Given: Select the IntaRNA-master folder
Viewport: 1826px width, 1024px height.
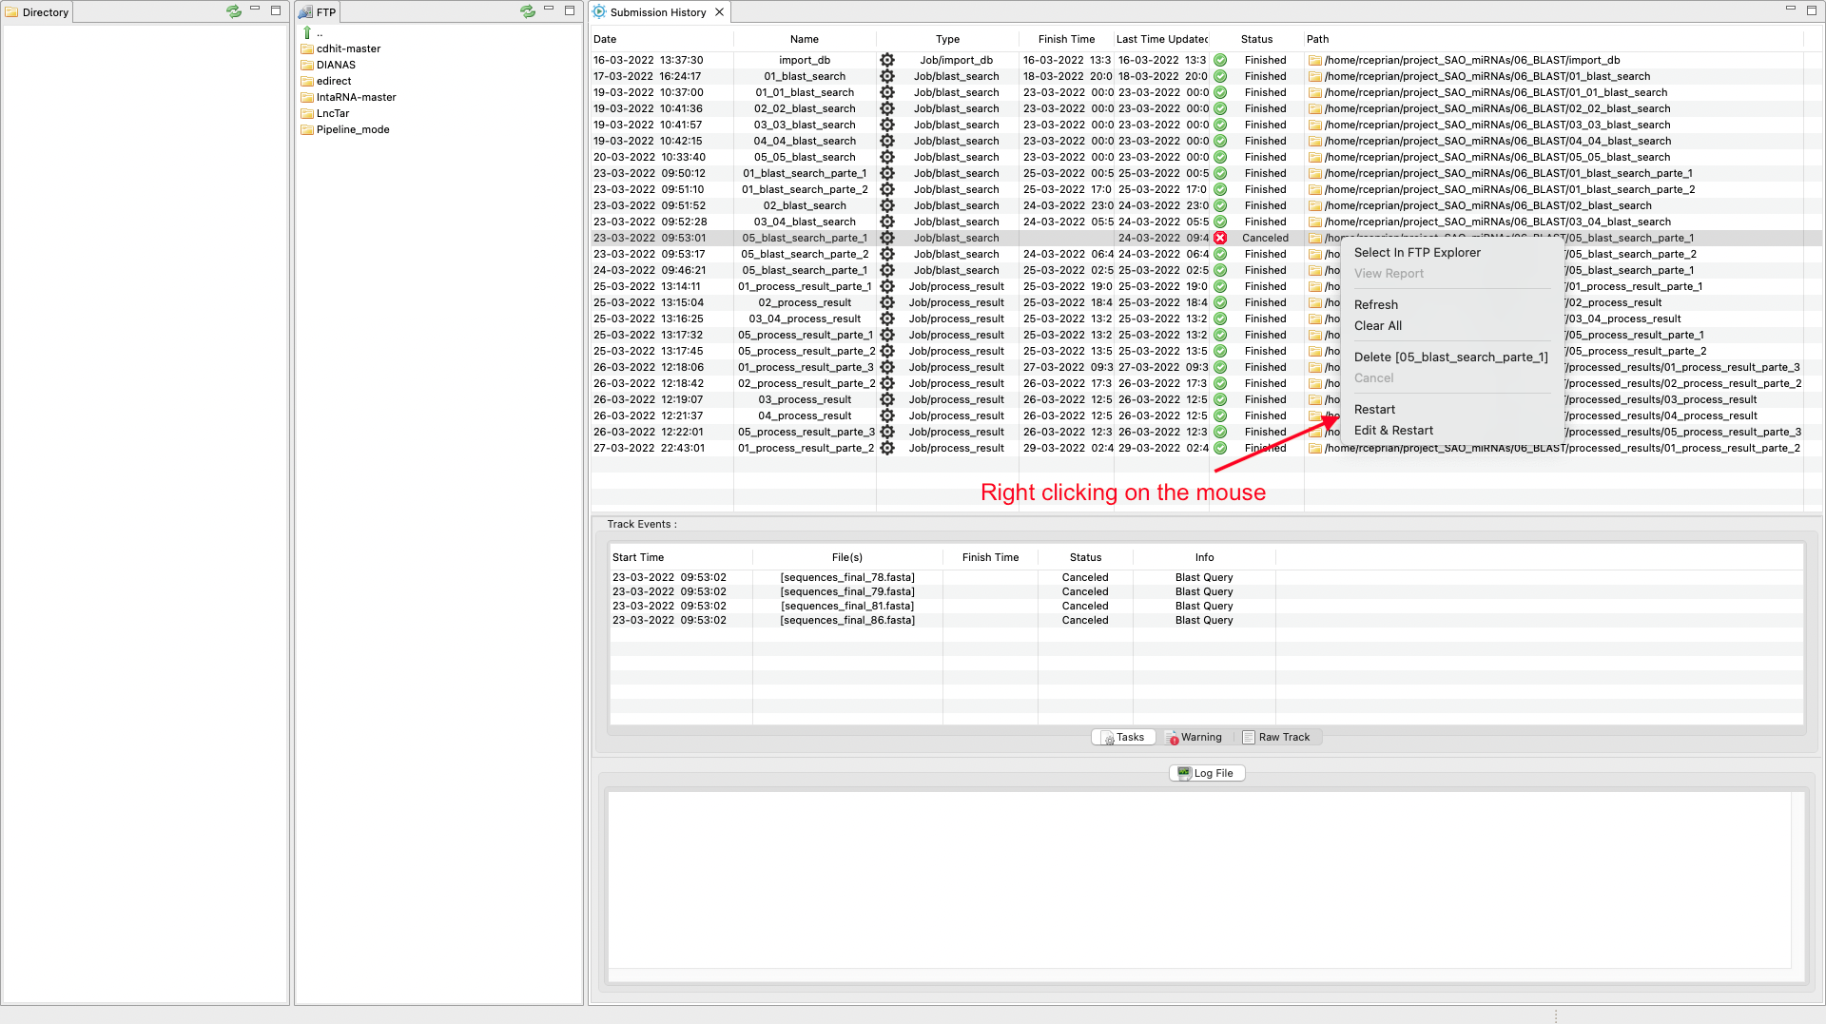Looking at the screenshot, I should click(x=356, y=97).
